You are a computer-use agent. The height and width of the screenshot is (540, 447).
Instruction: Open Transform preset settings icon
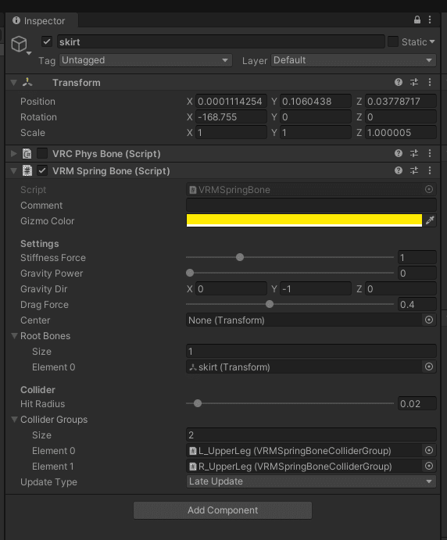[x=414, y=82]
